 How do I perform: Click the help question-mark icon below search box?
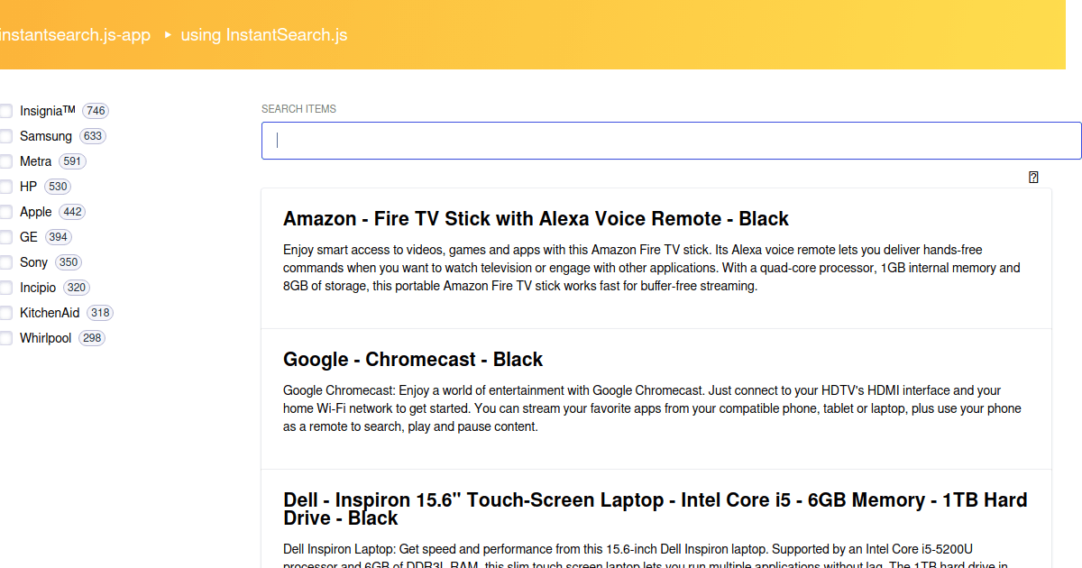(x=1033, y=177)
